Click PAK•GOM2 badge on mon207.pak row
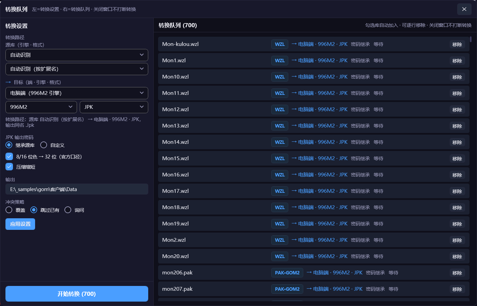 287,289
